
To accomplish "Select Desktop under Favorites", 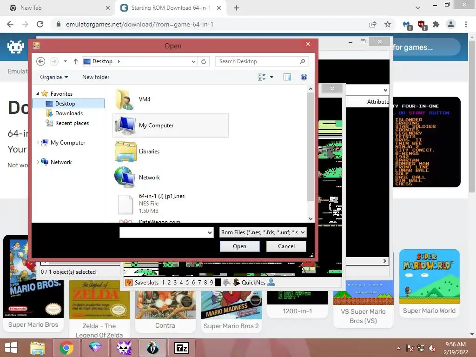I will tap(68, 104).
